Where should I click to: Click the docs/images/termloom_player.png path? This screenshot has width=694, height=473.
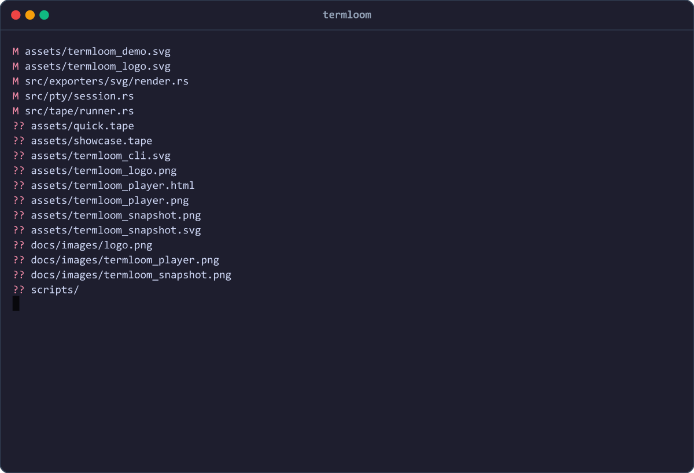tap(125, 260)
